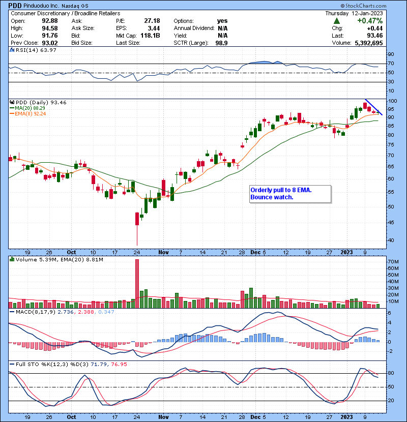Viewport: 407px width, 422px height.
Task: Click the SCTR (Large) value 98.9
Action: [x=221, y=43]
